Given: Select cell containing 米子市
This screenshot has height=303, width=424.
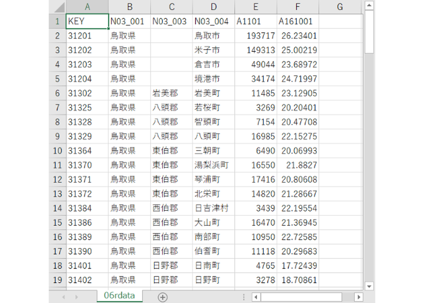Looking at the screenshot, I should [x=214, y=50].
